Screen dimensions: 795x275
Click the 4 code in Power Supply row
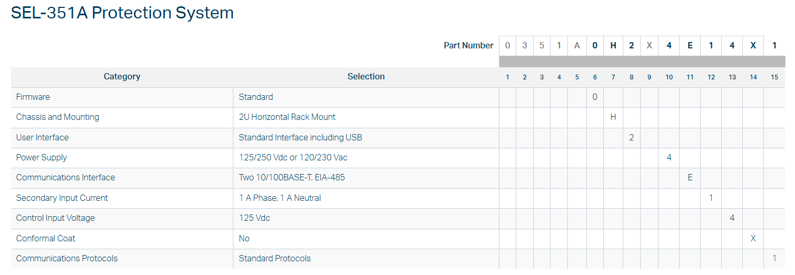click(x=669, y=158)
